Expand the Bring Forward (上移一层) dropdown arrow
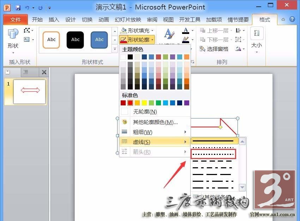This screenshot has height=221, width=300. click(231, 30)
